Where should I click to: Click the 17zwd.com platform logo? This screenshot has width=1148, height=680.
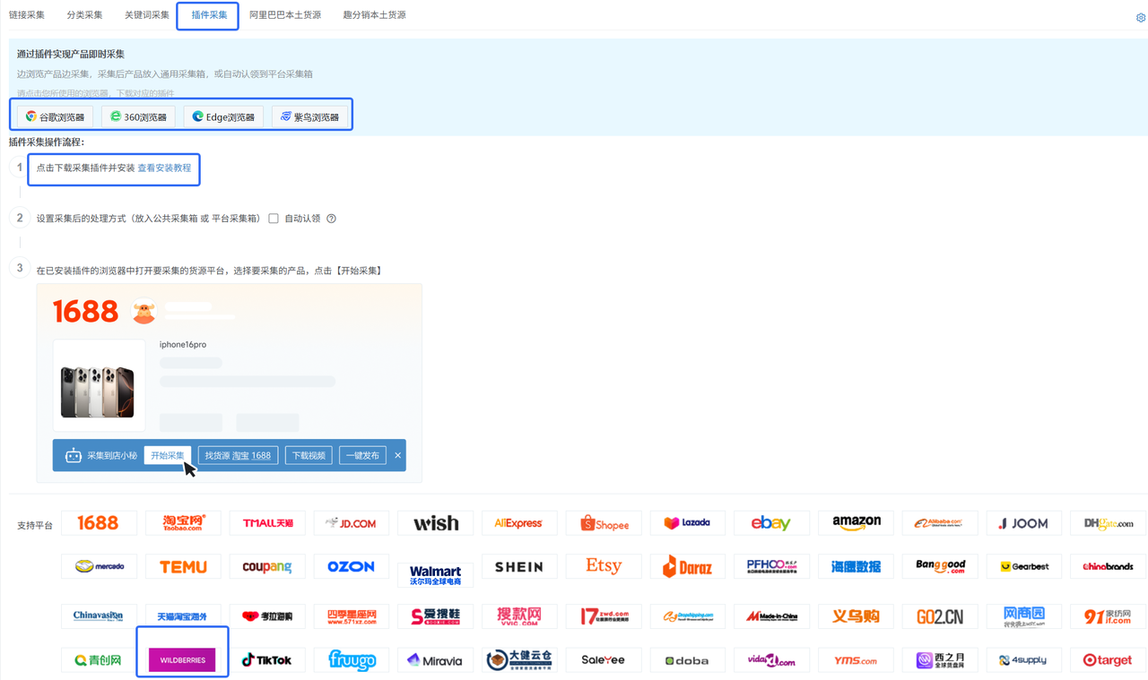point(604,616)
